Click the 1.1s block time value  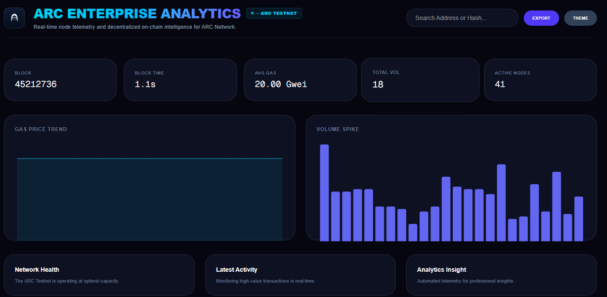tap(145, 84)
